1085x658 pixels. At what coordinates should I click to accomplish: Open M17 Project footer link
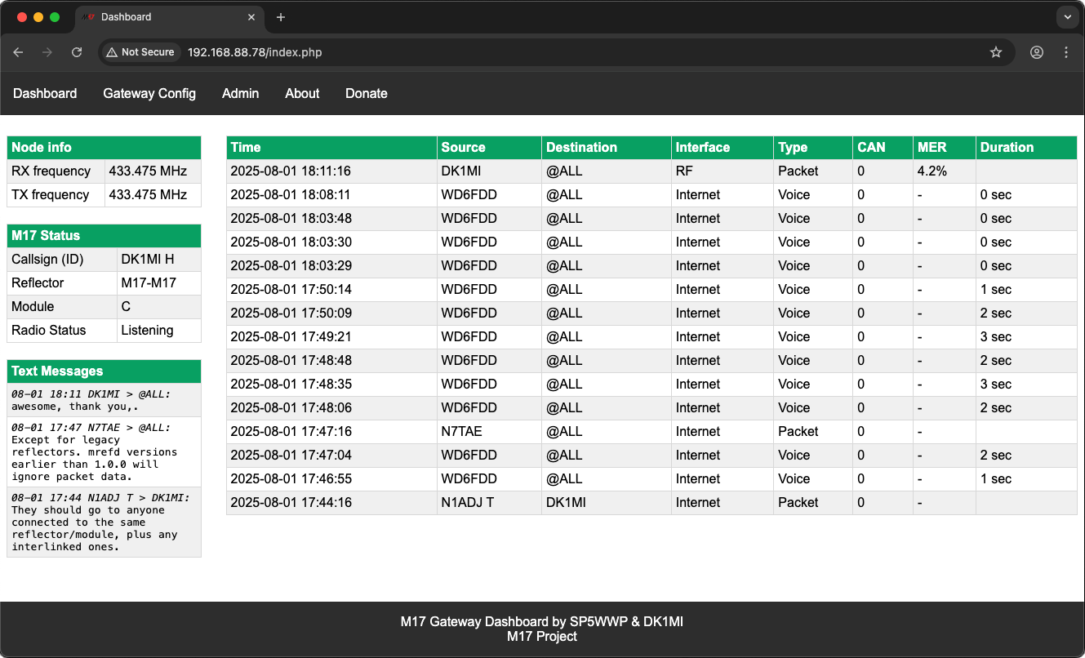(541, 637)
